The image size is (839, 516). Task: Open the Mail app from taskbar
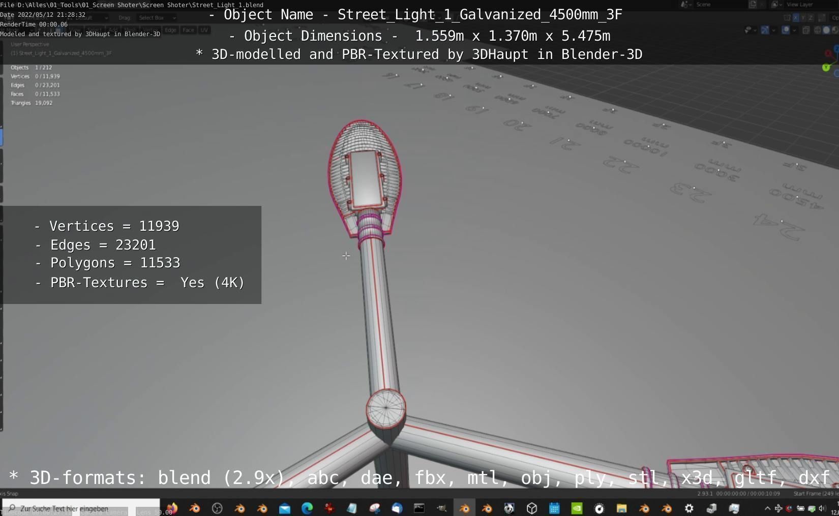(285, 508)
